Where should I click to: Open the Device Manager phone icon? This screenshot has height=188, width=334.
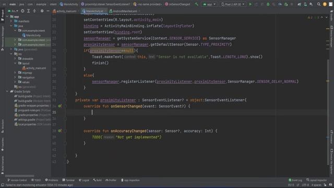click(305, 4)
